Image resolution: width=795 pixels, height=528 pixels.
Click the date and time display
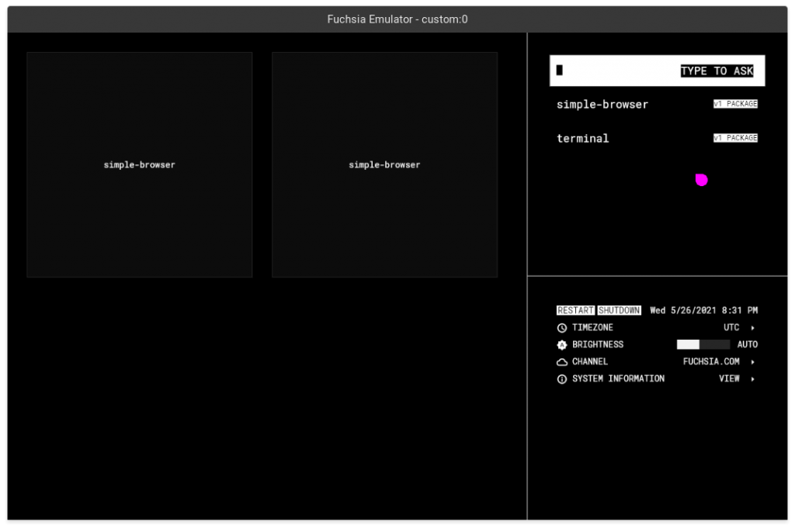point(703,310)
